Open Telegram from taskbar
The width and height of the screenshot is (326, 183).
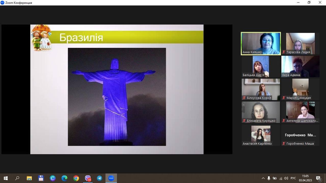tap(100, 178)
